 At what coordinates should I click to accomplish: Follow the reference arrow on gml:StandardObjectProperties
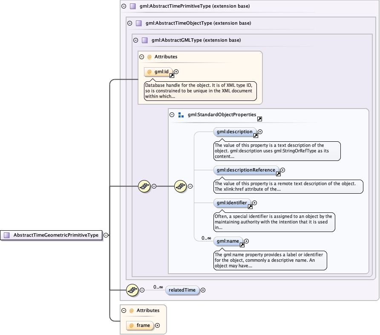tap(259, 119)
